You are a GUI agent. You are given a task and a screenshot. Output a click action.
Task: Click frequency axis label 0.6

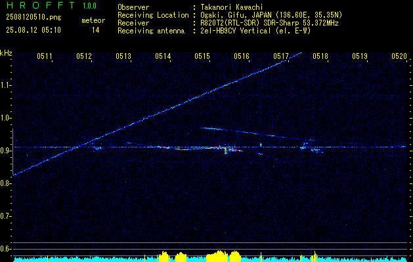(5, 249)
